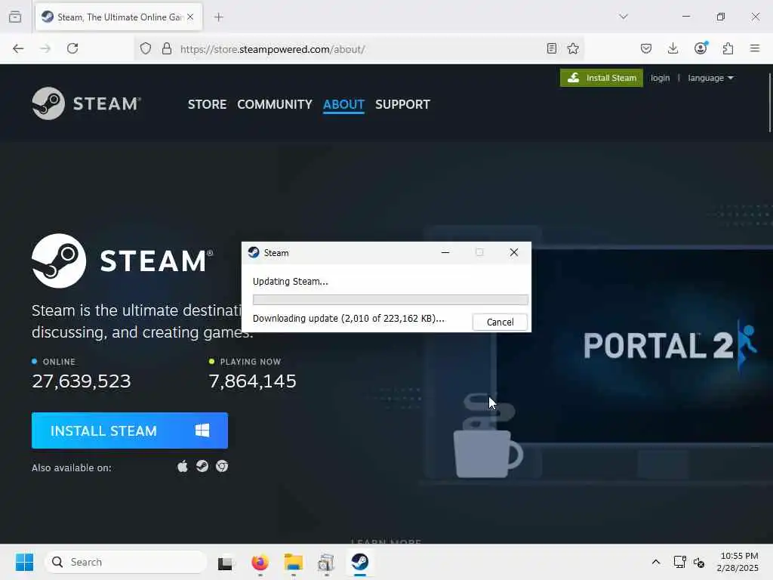Select the Steam tab in Firefox
The height and width of the screenshot is (580, 773).
point(119,17)
